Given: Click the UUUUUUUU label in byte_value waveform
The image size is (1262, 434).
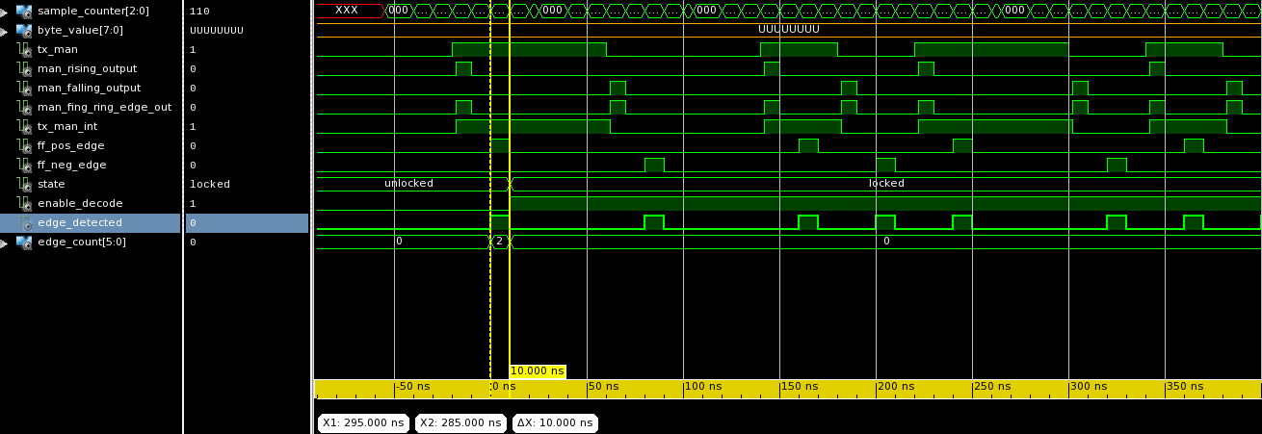Looking at the screenshot, I should pyautogui.click(x=788, y=30).
